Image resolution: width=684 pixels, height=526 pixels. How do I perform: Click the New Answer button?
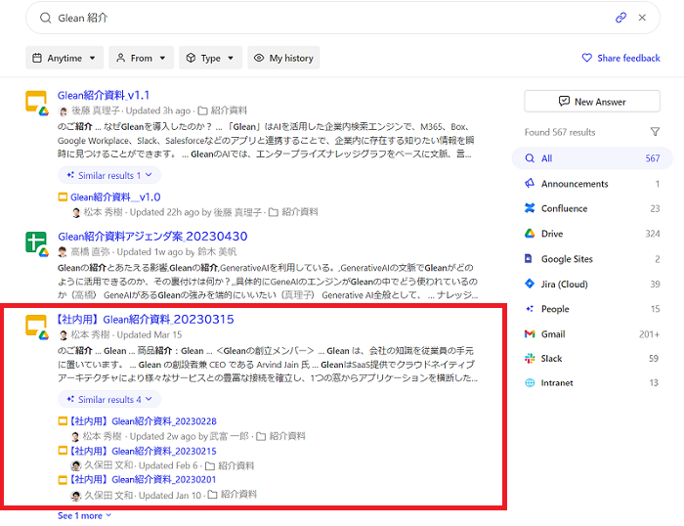point(592,102)
